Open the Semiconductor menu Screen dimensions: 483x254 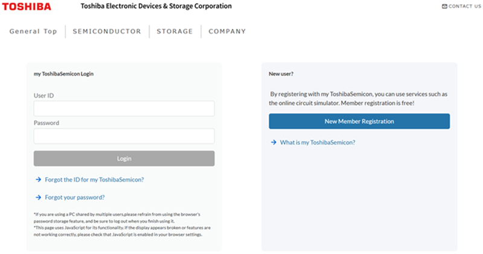click(107, 31)
